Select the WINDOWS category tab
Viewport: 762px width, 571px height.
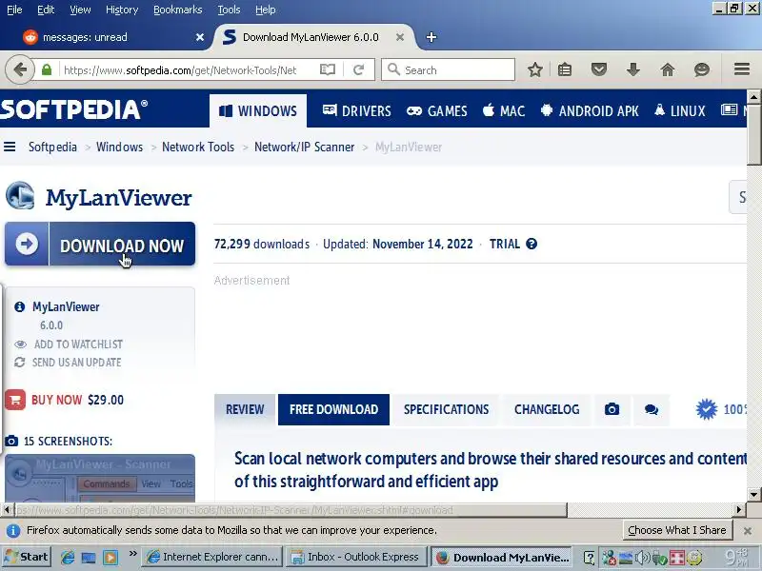tap(258, 110)
